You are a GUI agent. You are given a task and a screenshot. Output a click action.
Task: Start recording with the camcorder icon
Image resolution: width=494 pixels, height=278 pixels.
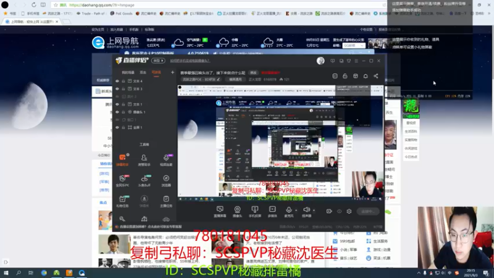coord(329,211)
